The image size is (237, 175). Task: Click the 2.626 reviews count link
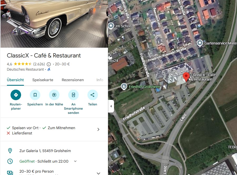click(x=39, y=64)
